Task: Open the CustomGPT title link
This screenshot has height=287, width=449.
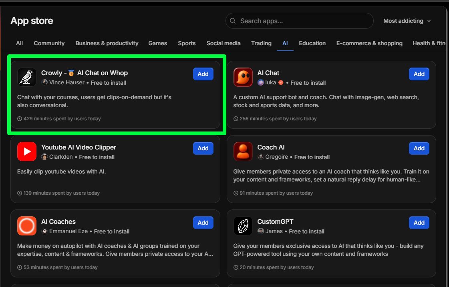Action: click(x=275, y=221)
